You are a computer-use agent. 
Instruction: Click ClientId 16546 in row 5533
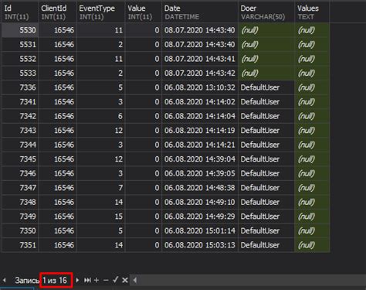[57, 73]
